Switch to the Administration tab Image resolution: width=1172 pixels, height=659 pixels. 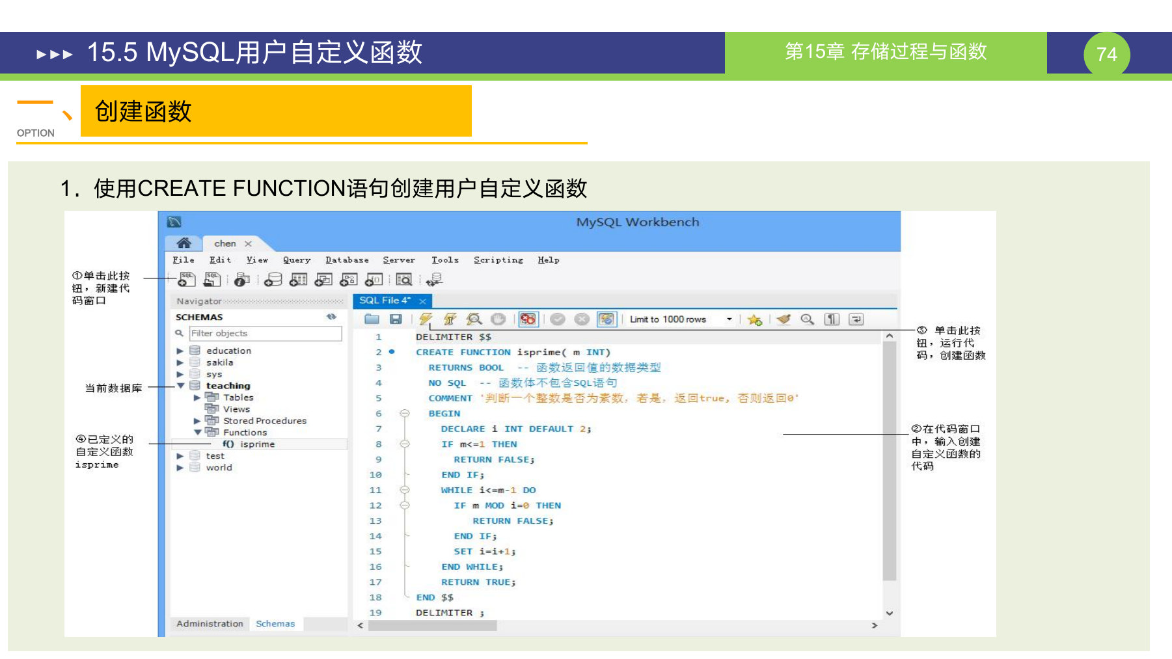coord(210,623)
